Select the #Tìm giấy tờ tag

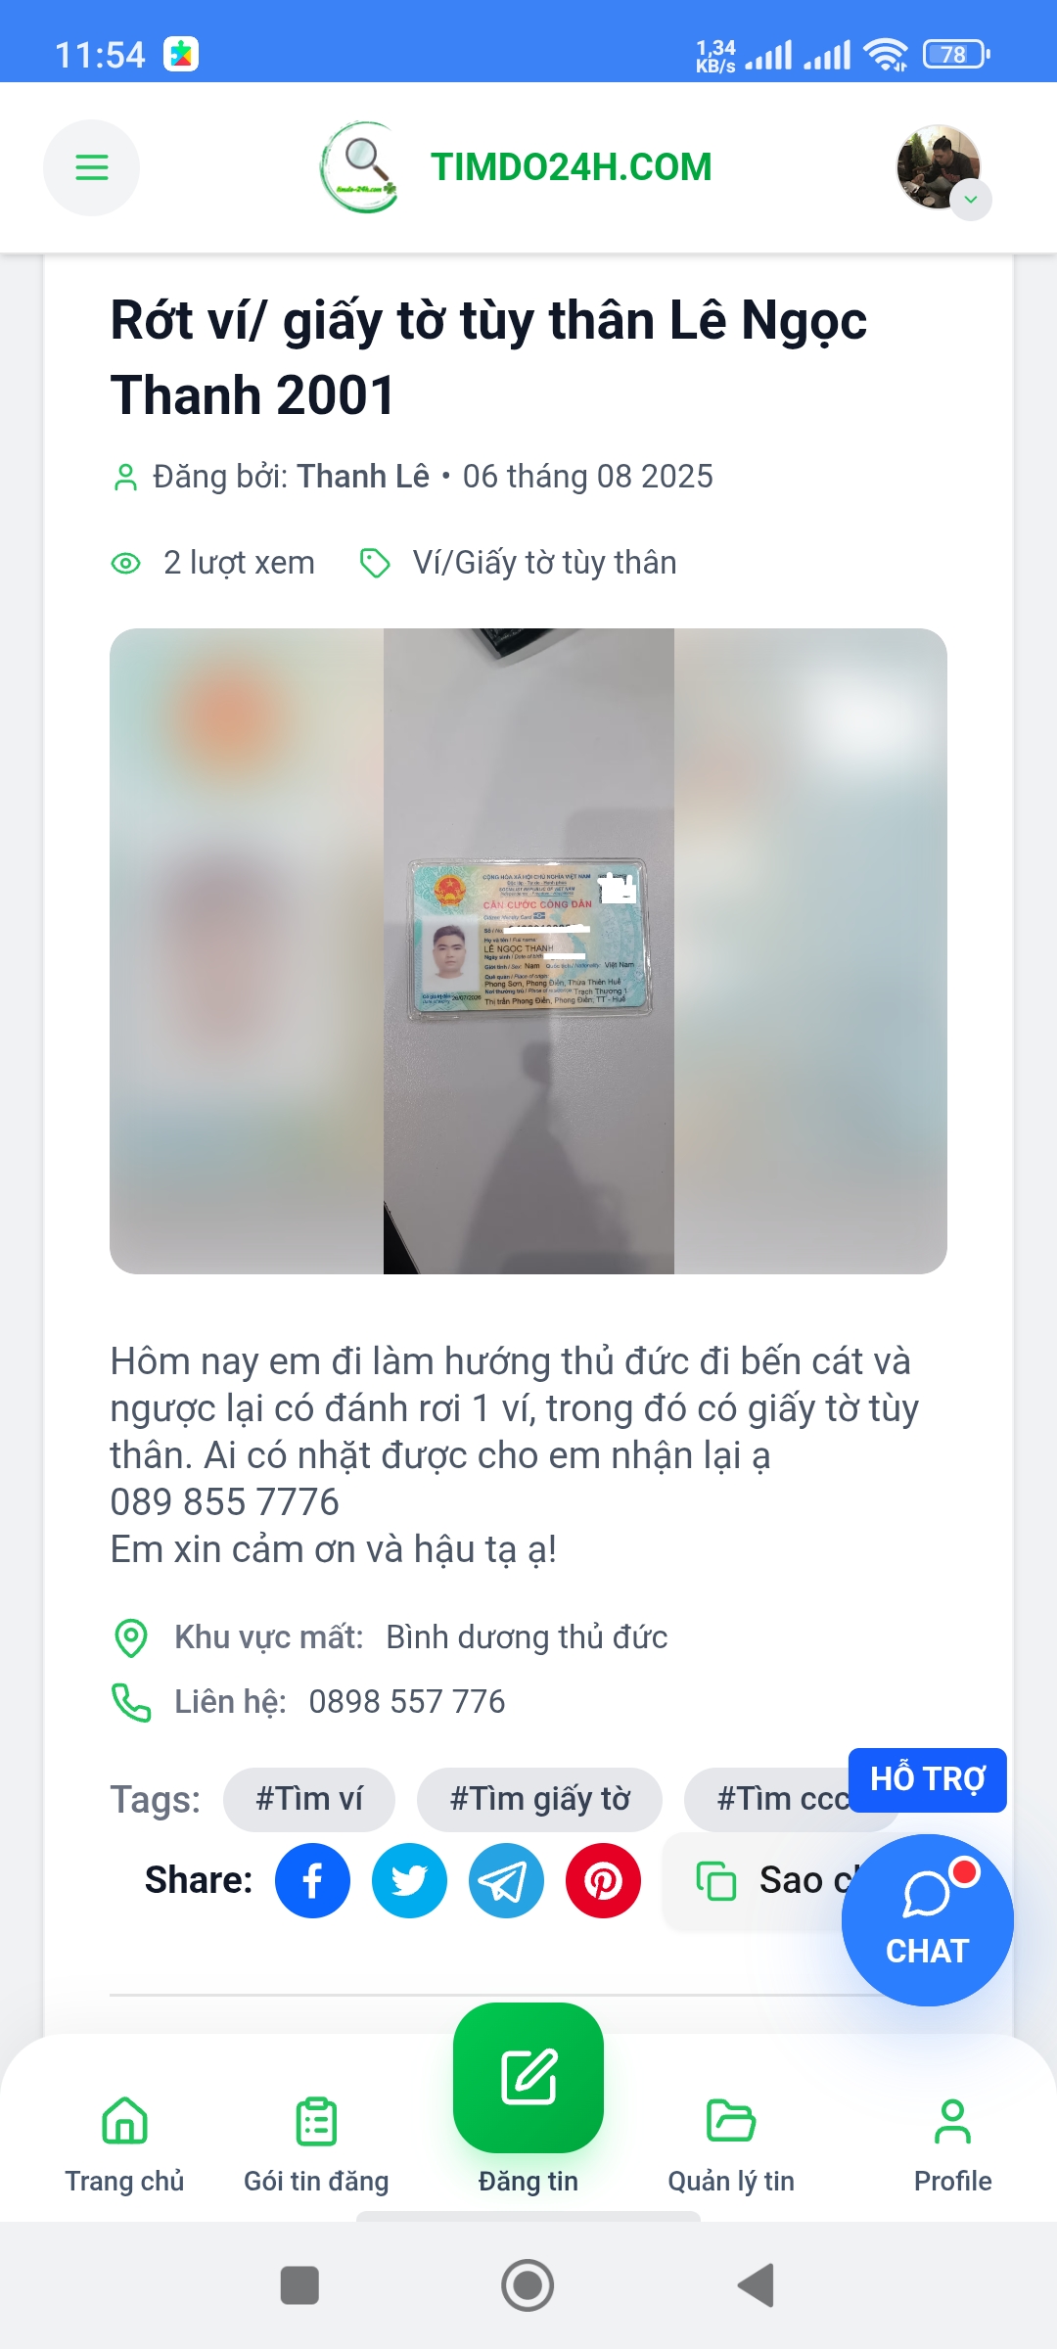click(x=539, y=1799)
